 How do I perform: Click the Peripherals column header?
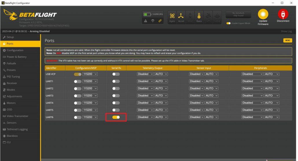pos(260,68)
